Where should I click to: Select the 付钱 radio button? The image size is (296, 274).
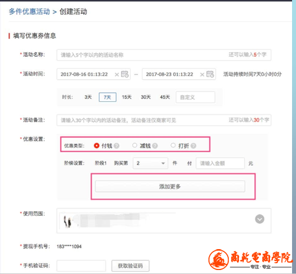(97, 145)
